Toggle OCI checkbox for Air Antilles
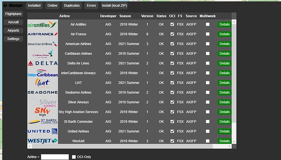This screenshot has height=160, width=281. (172, 24)
